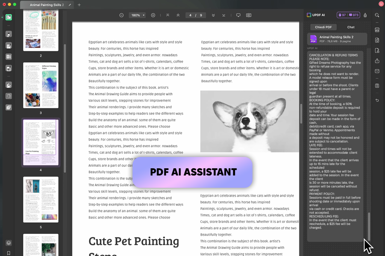Click the OCR recognition icon

[x=377, y=30]
